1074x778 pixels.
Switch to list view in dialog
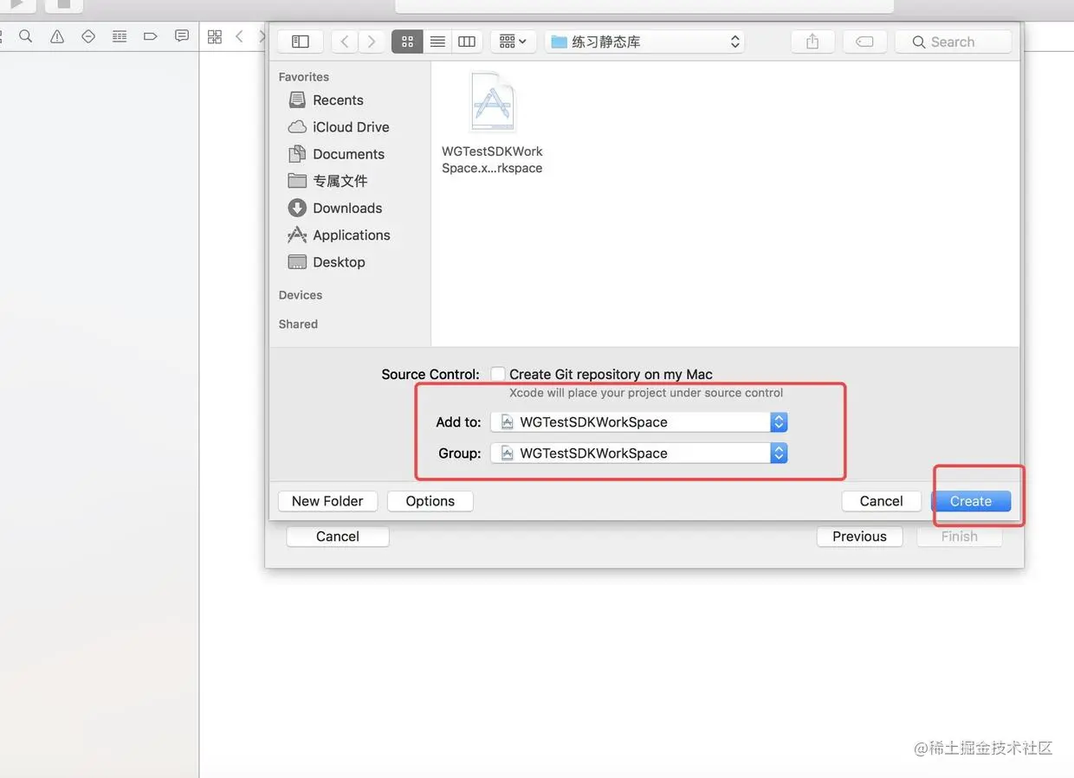(437, 42)
